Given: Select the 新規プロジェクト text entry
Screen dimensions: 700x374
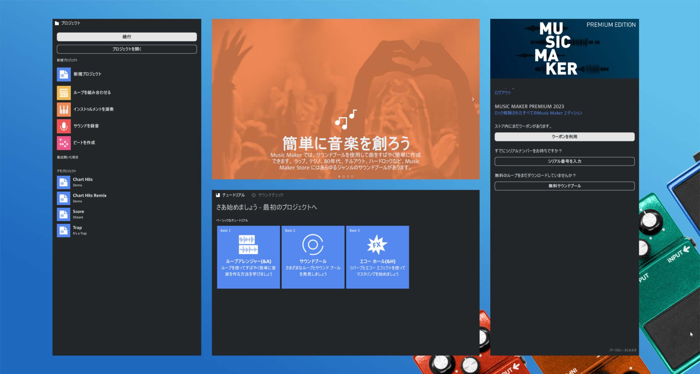Looking at the screenshot, I should pos(87,74).
